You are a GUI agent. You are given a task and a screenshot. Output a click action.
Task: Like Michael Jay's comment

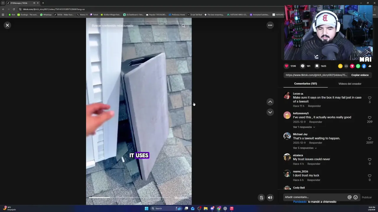[369, 138]
